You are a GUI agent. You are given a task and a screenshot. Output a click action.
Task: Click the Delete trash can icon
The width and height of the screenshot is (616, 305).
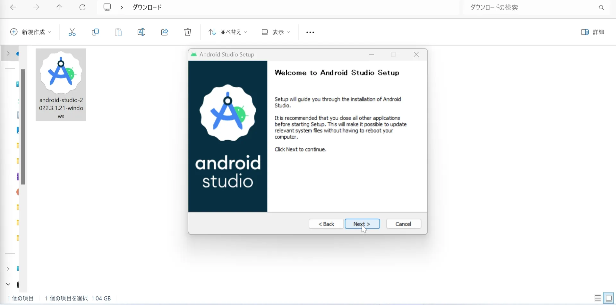click(x=188, y=32)
